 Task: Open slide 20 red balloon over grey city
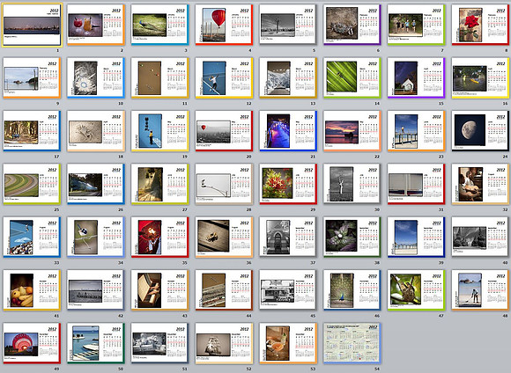point(224,131)
